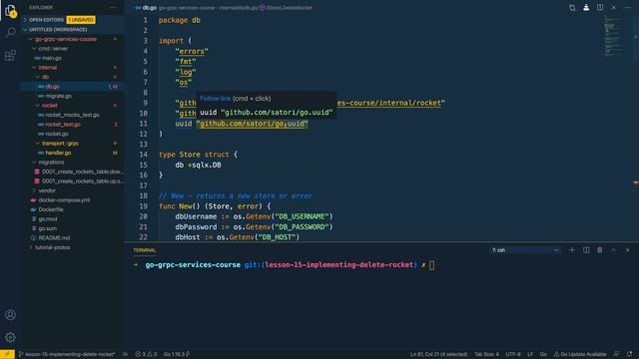
Task: Click the eye icon beside the branch name
Action: coord(125,354)
